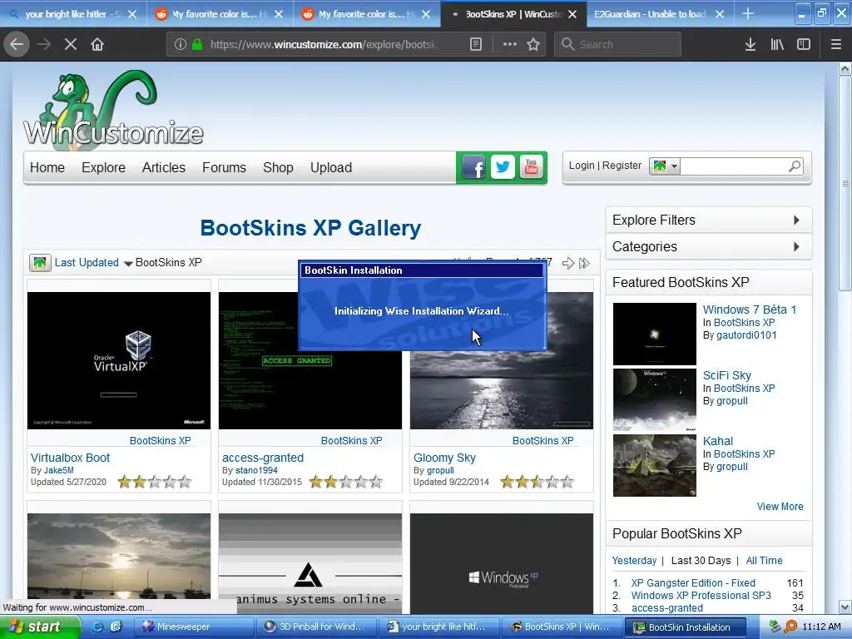The image size is (852, 639).
Task: Open animus systems online thumbnail
Action: click(x=310, y=563)
